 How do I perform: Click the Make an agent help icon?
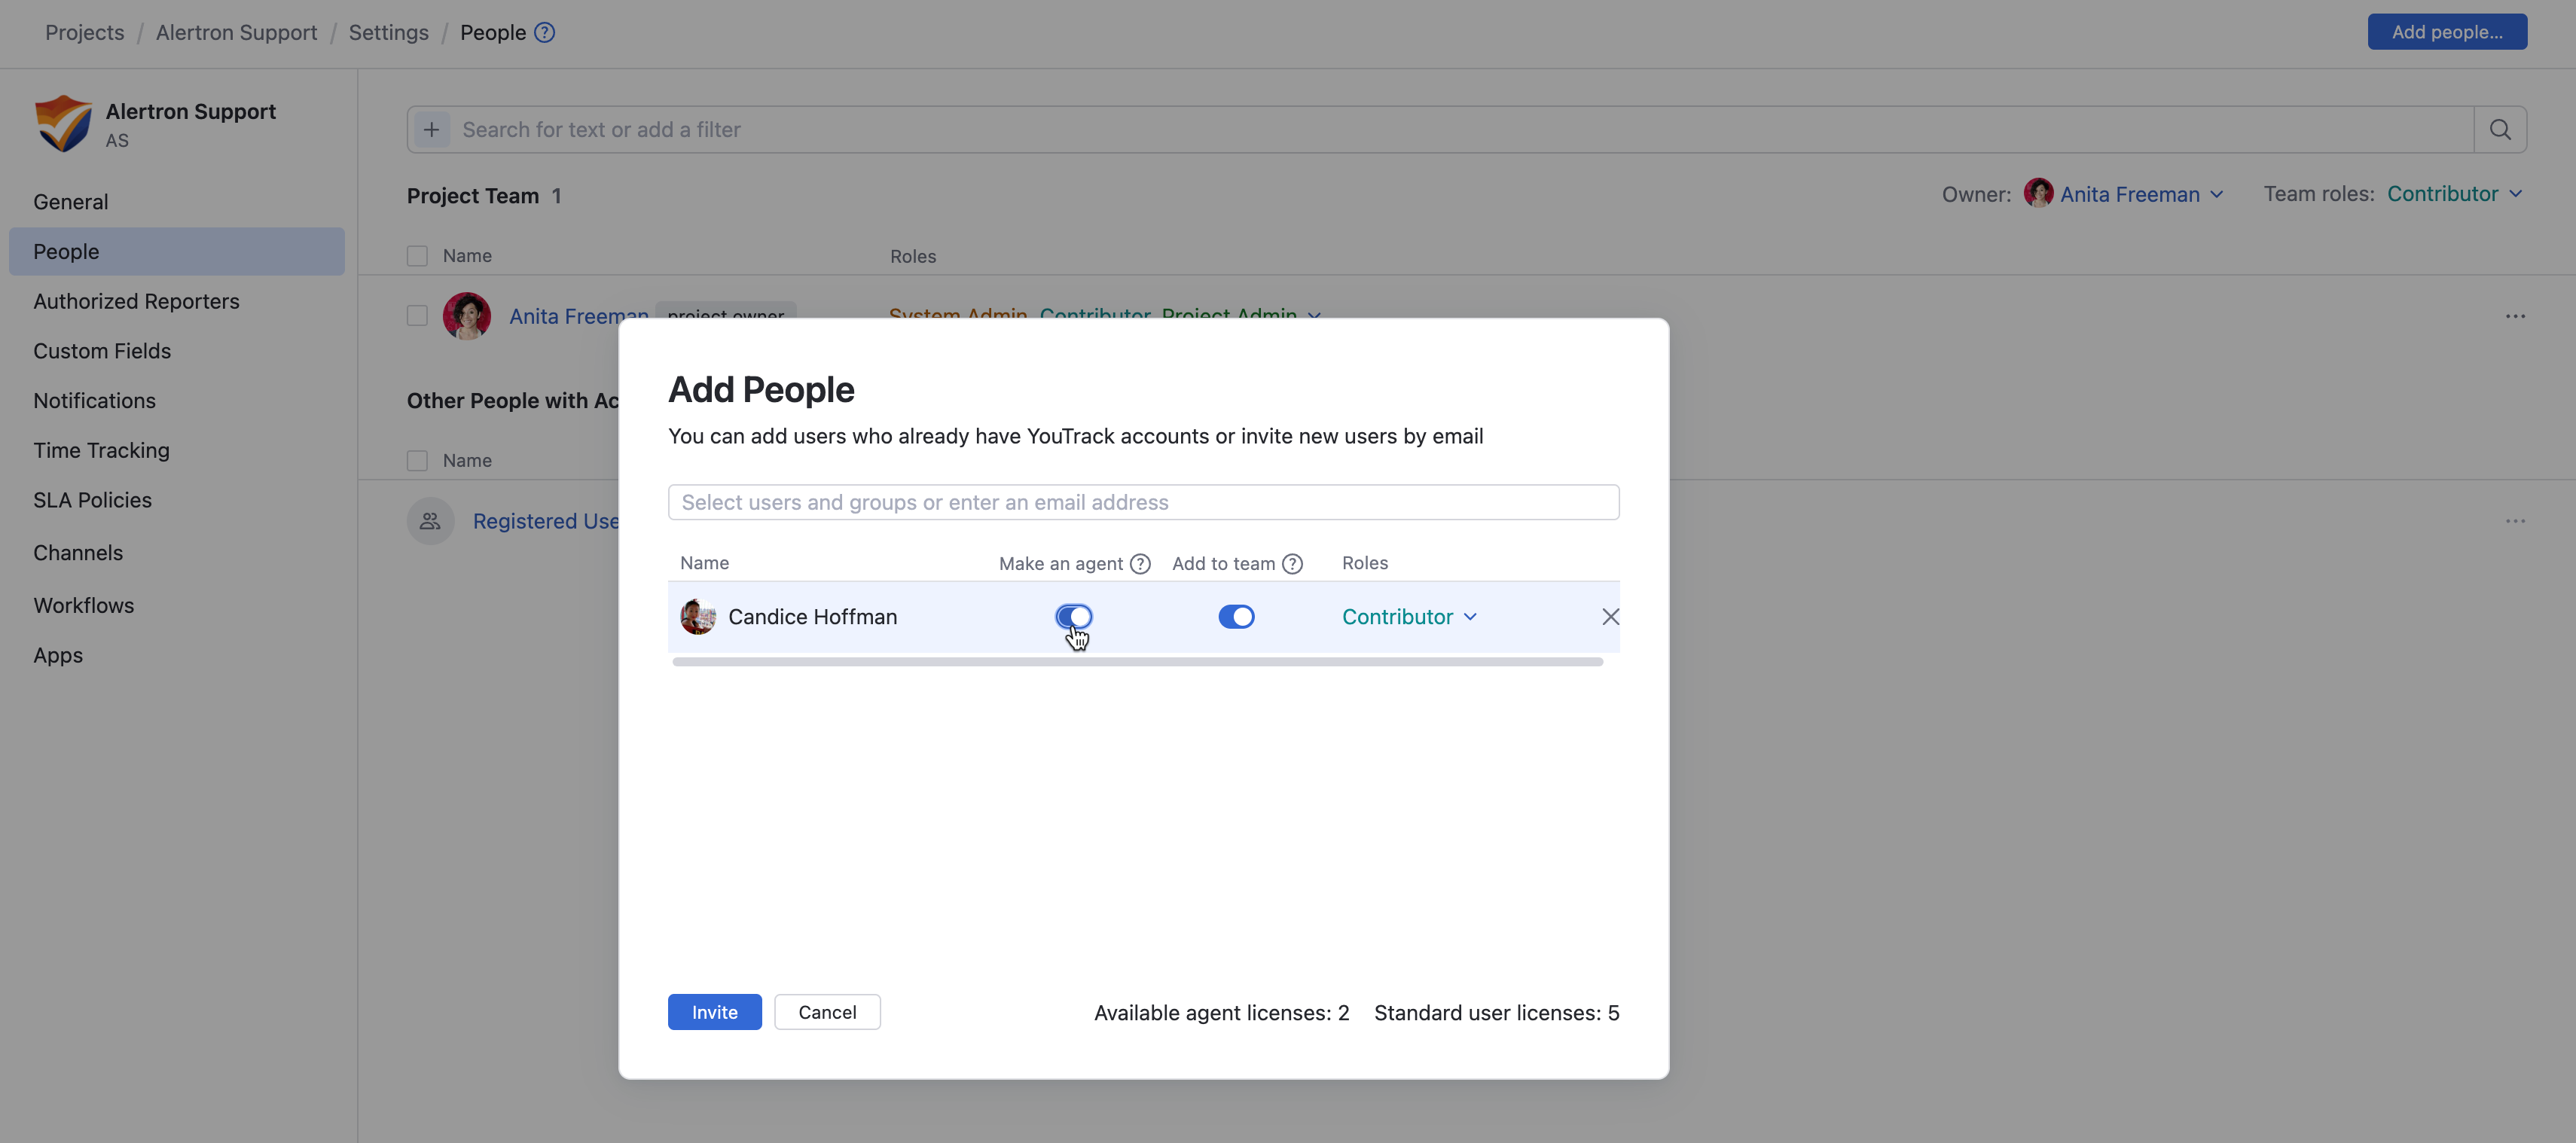[x=1140, y=564]
